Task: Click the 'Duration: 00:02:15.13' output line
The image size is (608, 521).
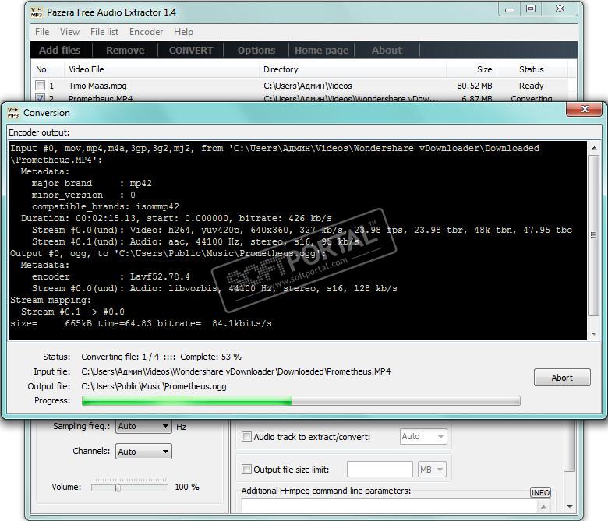Action: click(x=176, y=219)
